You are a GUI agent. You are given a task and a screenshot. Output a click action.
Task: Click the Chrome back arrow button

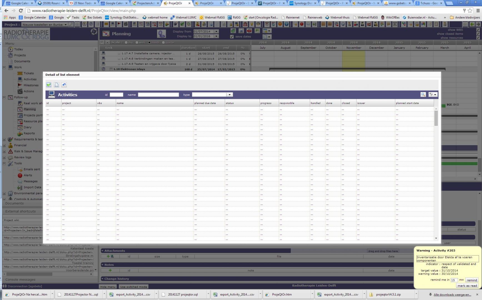6,11
